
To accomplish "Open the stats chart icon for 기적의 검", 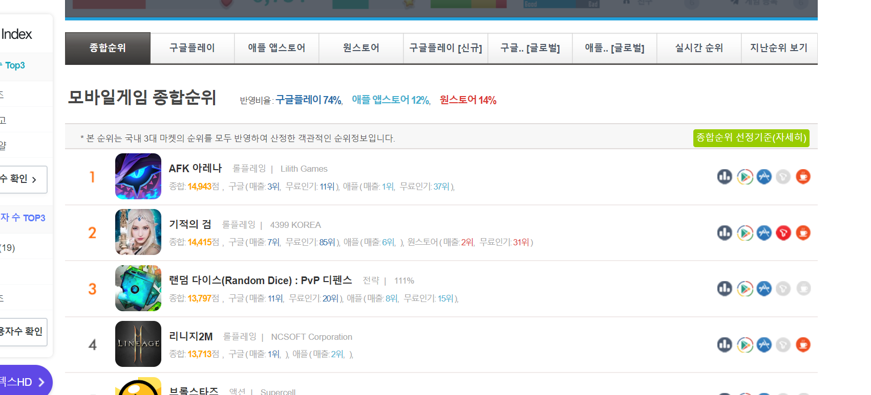I will [x=725, y=233].
